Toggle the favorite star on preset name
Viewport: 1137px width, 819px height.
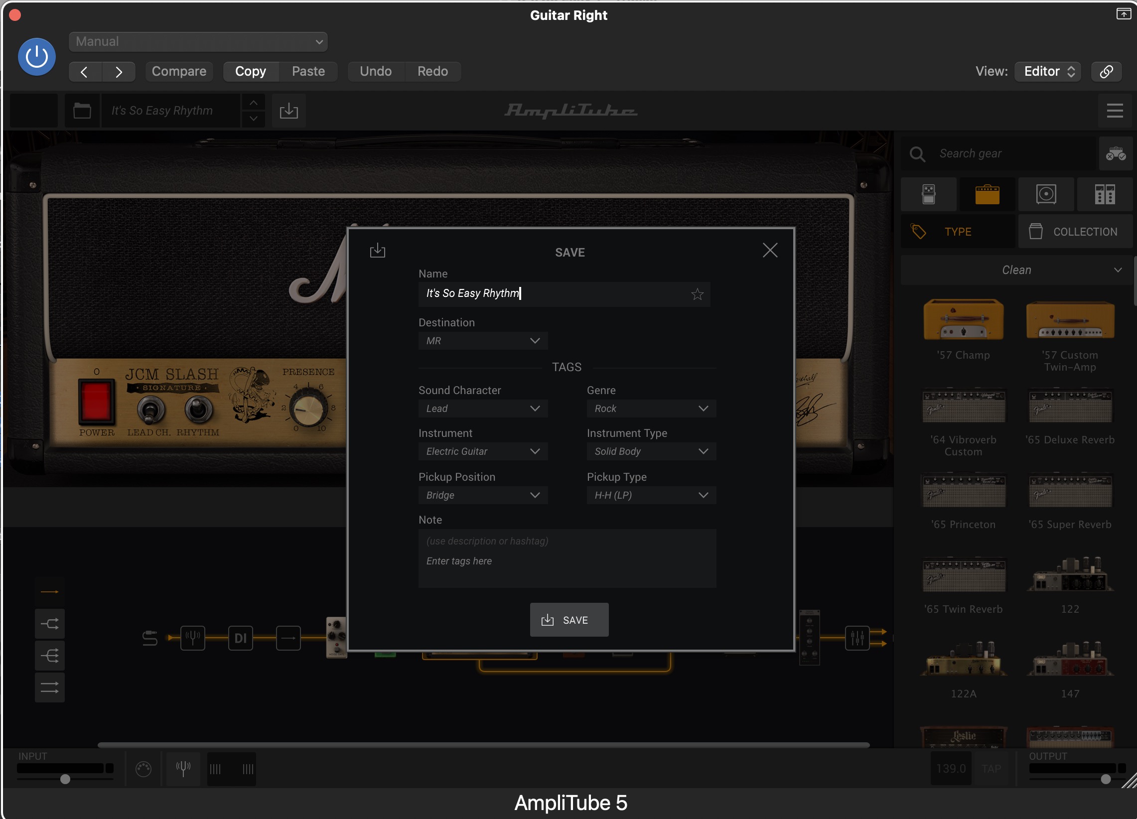pos(698,294)
